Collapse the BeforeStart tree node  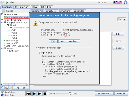pos(2,14)
